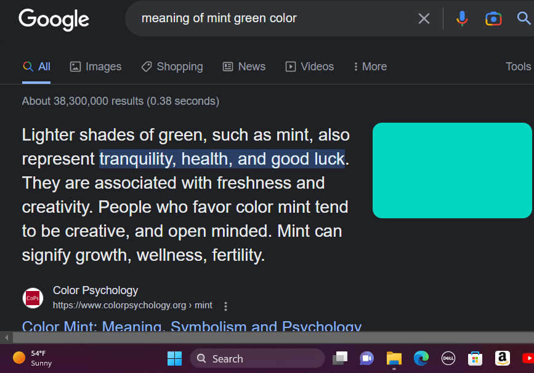Screen dimensions: 534x373
Task: Click inside the Google search query field
Action: coord(271,18)
